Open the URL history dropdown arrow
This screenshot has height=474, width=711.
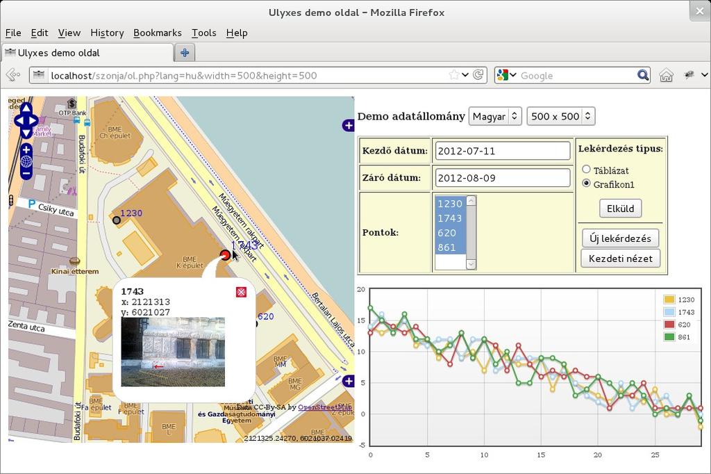465,75
